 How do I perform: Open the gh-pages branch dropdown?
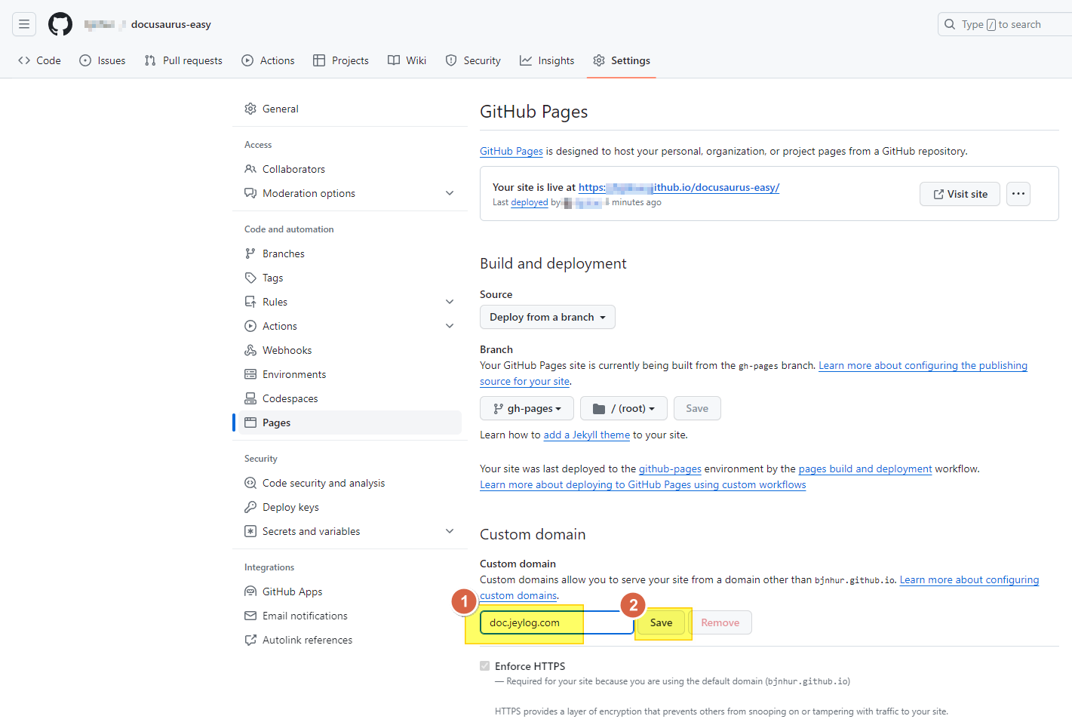pos(527,408)
